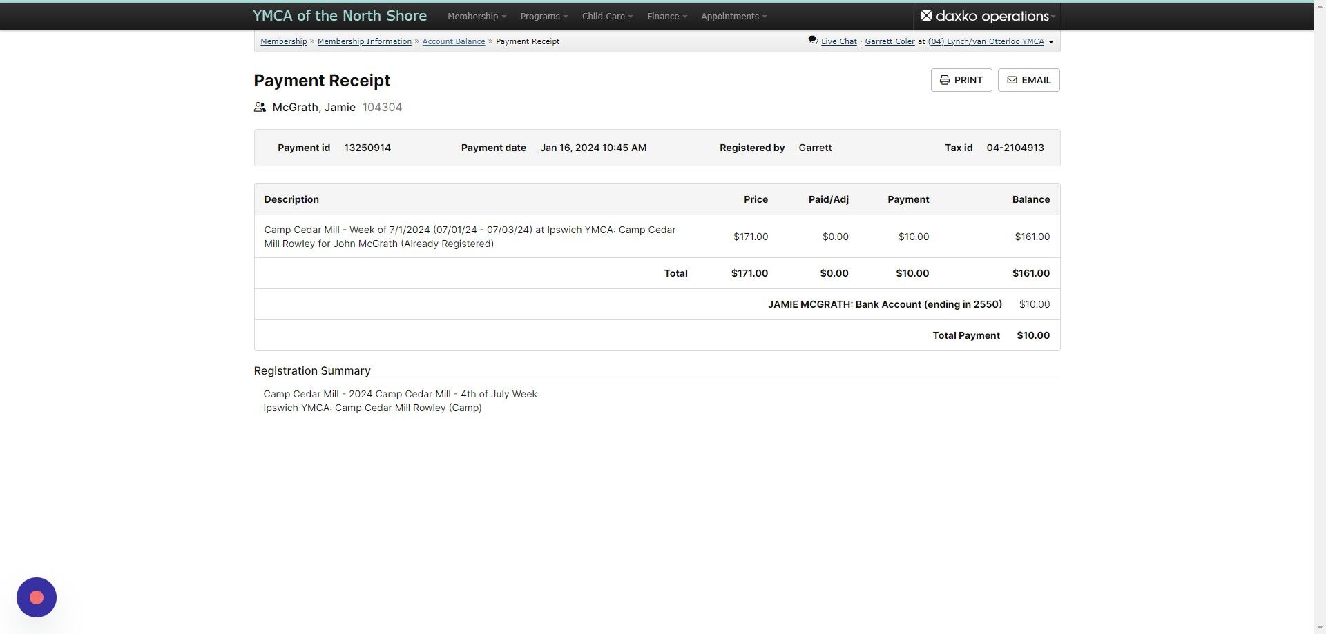
Task: Click the printer icon in PRINT button
Action: (944, 80)
